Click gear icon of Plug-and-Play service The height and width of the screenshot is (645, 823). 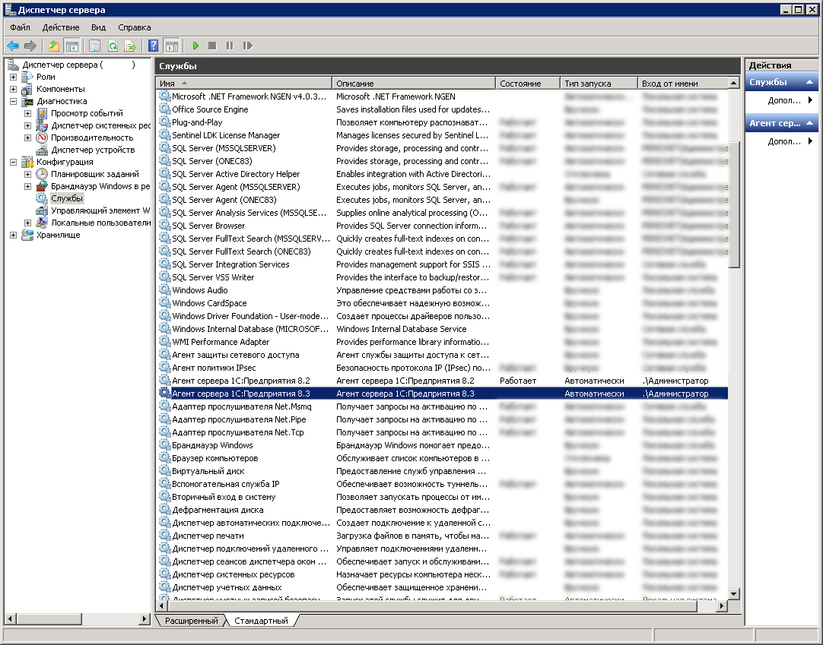(165, 122)
